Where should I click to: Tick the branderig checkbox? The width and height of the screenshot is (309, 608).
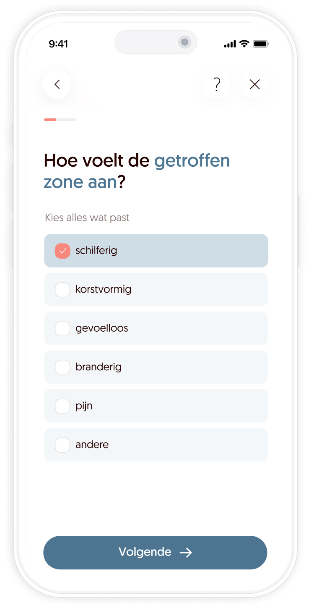tap(62, 367)
